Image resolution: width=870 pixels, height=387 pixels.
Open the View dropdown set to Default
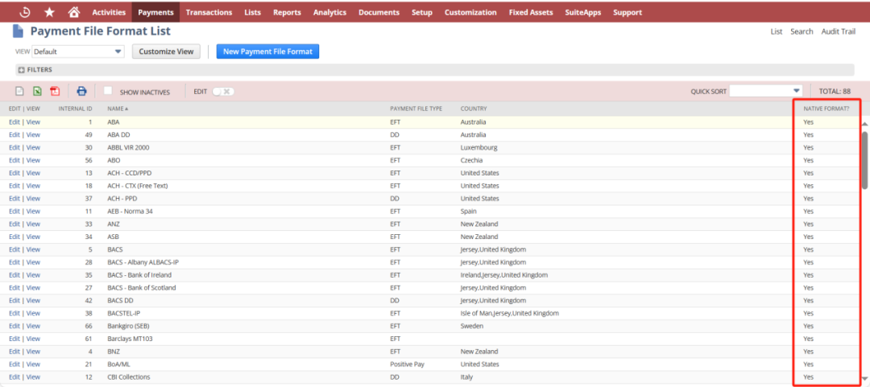77,51
